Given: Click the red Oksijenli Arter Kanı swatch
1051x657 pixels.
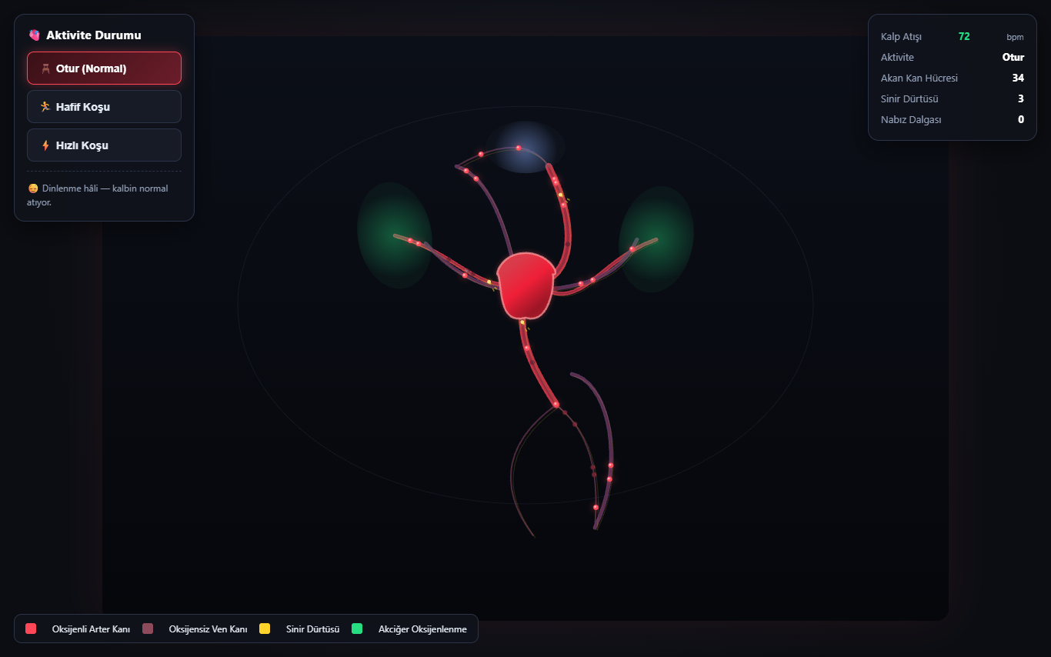Looking at the screenshot, I should point(31,629).
